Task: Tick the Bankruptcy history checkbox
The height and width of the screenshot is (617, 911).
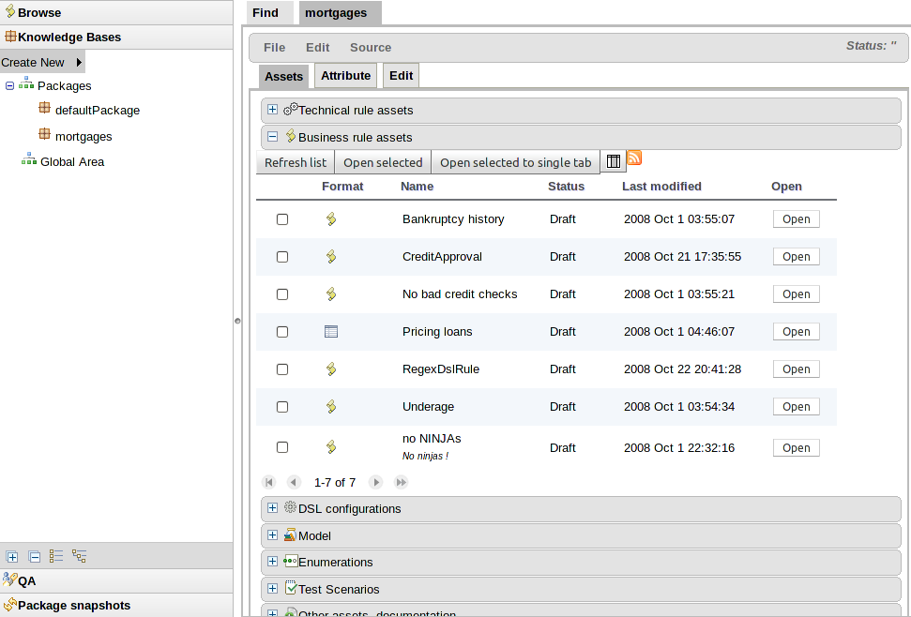Action: [x=282, y=219]
